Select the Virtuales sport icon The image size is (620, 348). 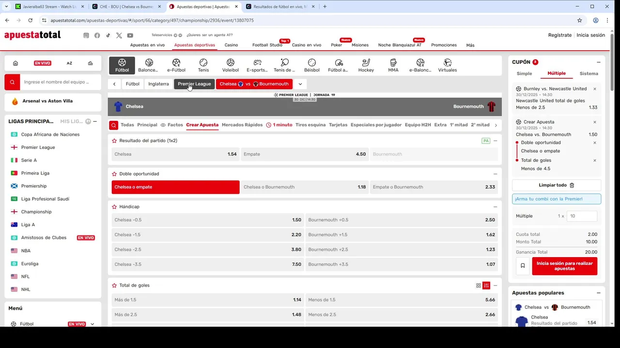(448, 65)
